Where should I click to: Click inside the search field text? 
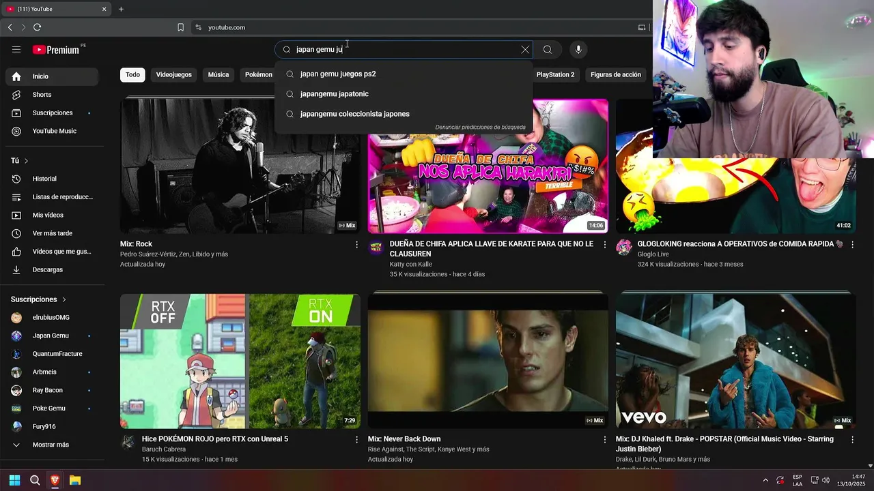[x=404, y=49]
